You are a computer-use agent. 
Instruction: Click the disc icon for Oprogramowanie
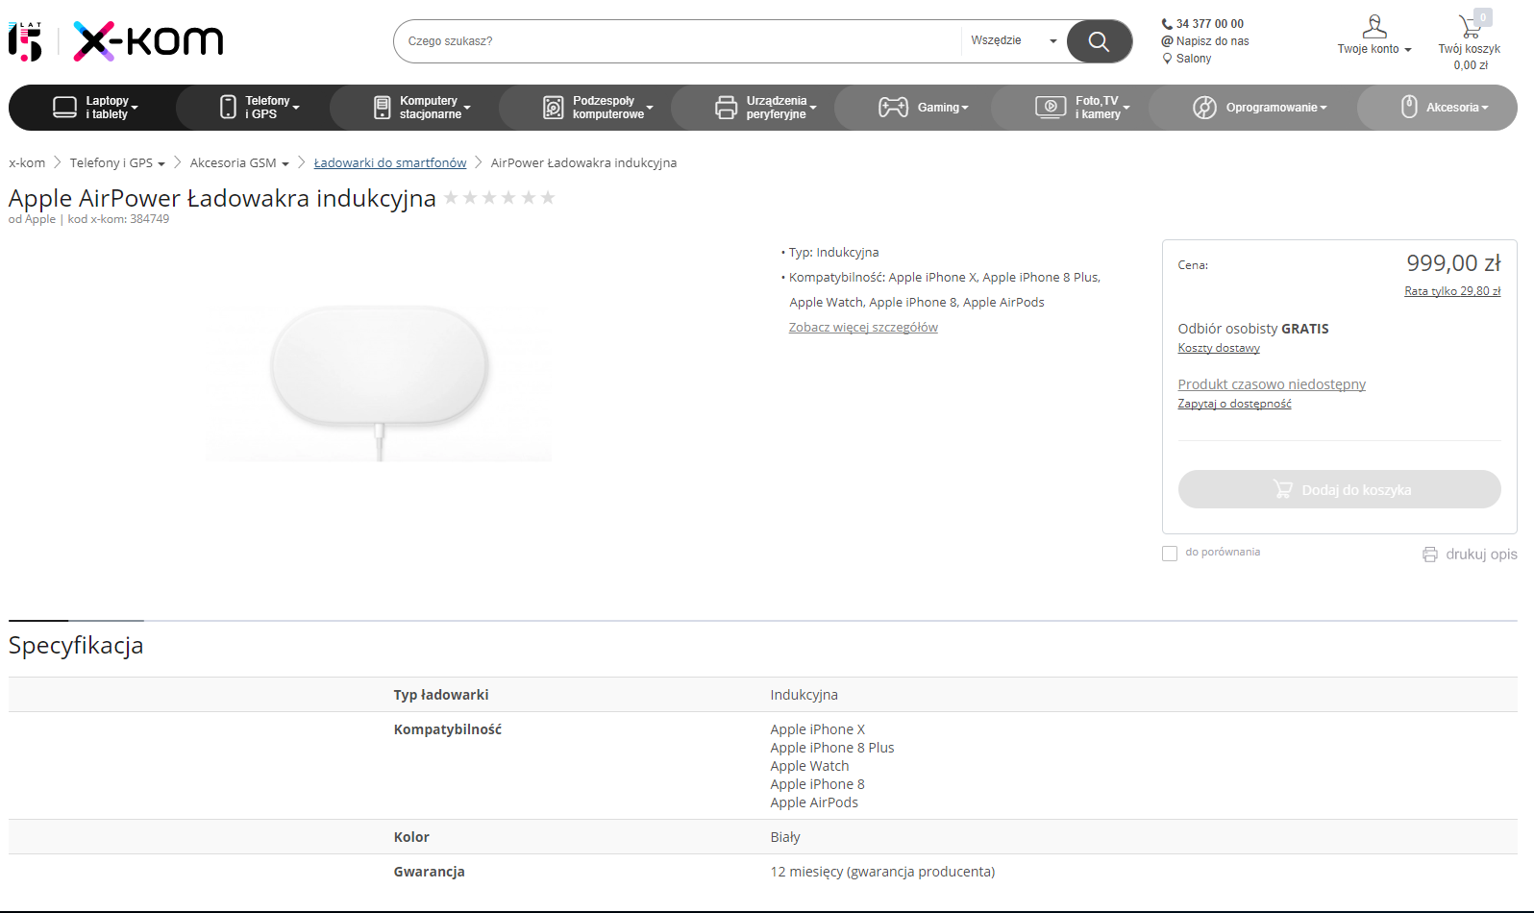[x=1204, y=108]
